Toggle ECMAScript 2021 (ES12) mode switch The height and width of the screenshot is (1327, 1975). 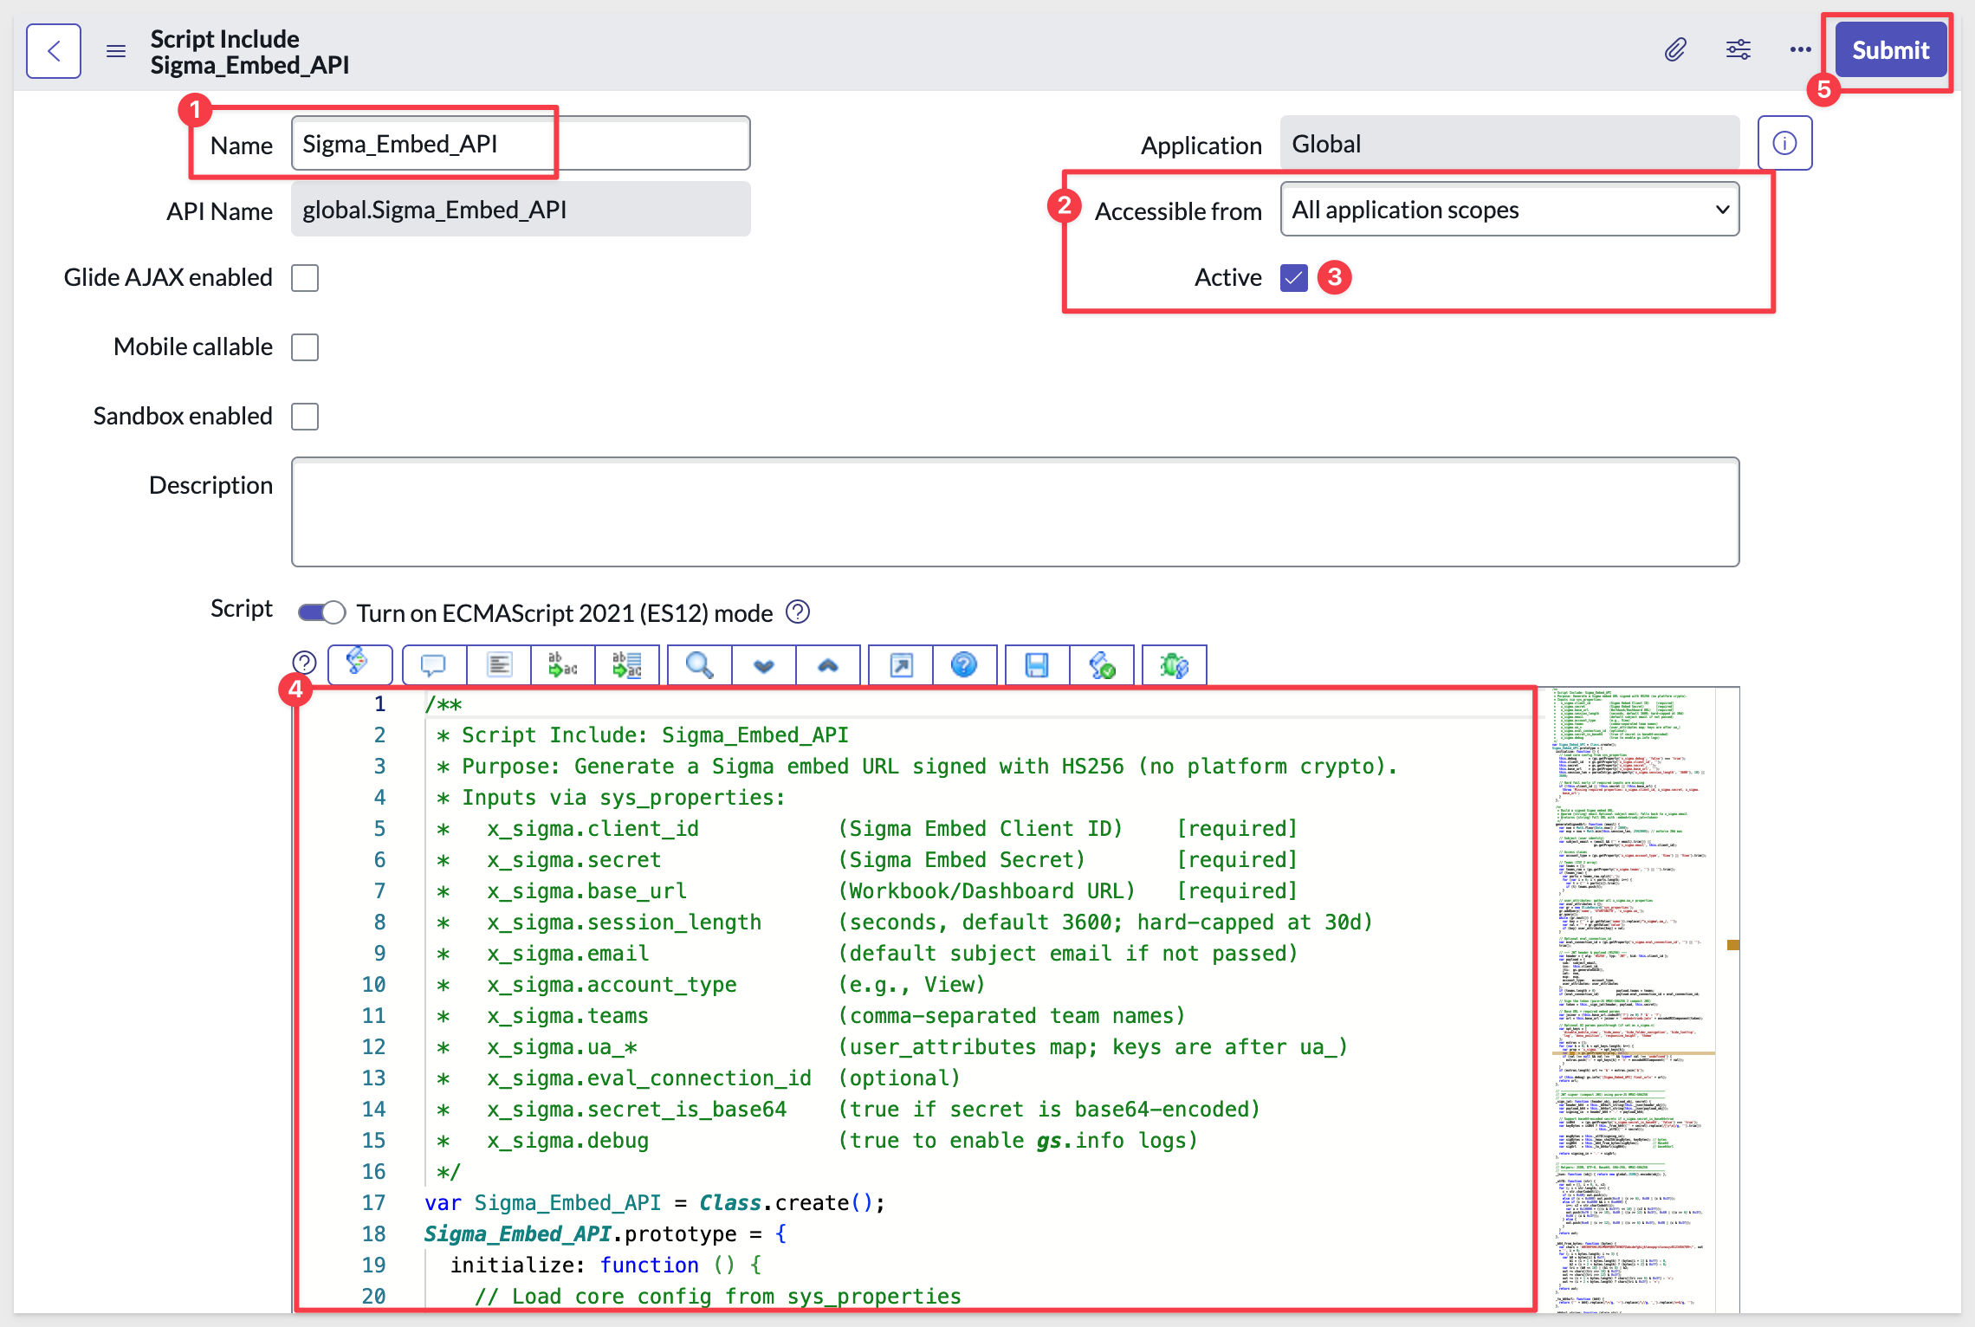tap(321, 613)
